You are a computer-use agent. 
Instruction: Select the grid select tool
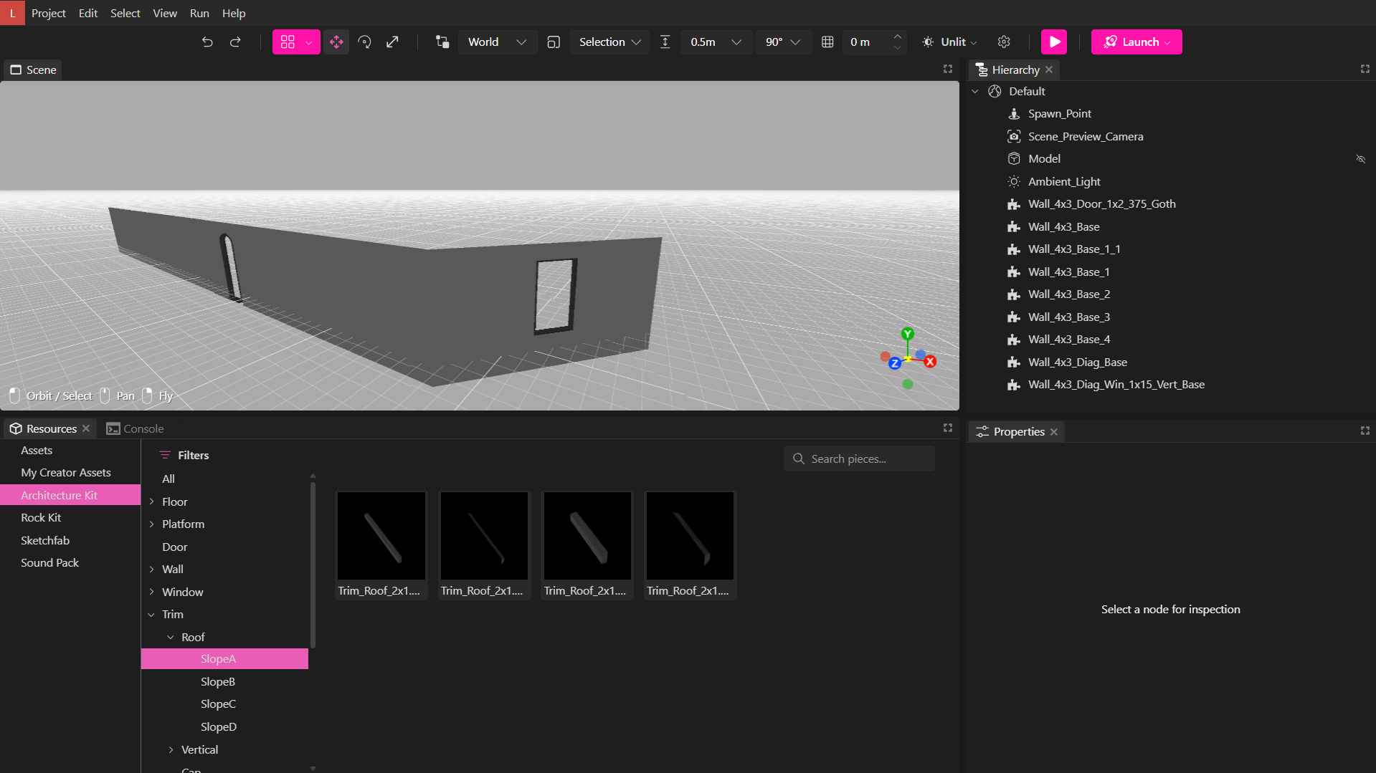pyautogui.click(x=288, y=42)
